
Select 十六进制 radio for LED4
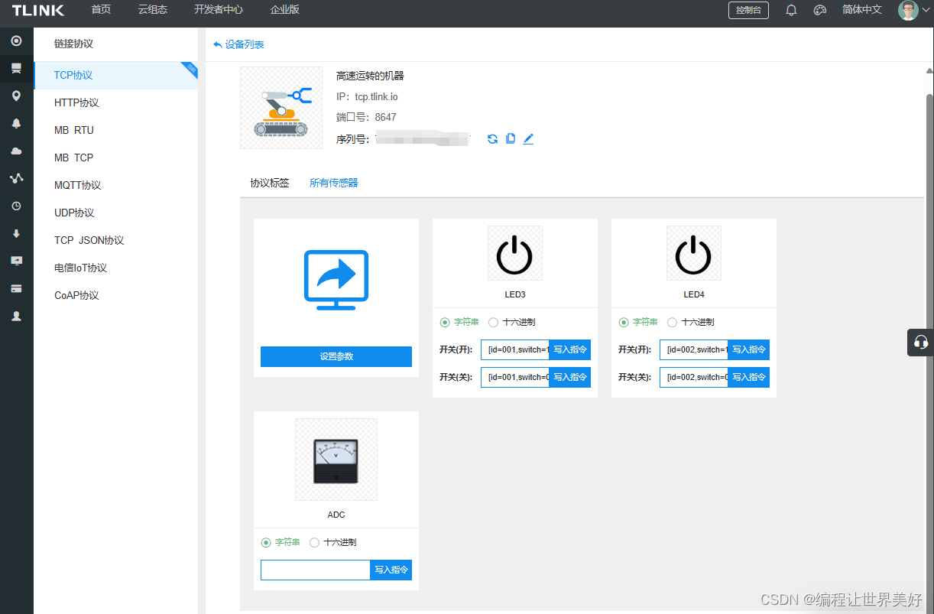672,322
